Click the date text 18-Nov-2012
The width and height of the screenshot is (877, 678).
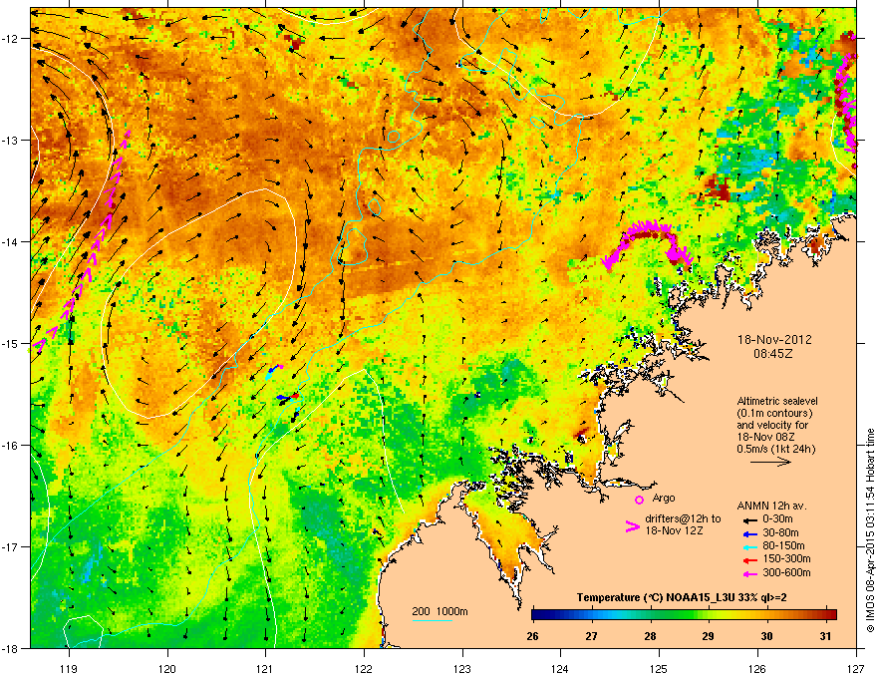coord(774,340)
